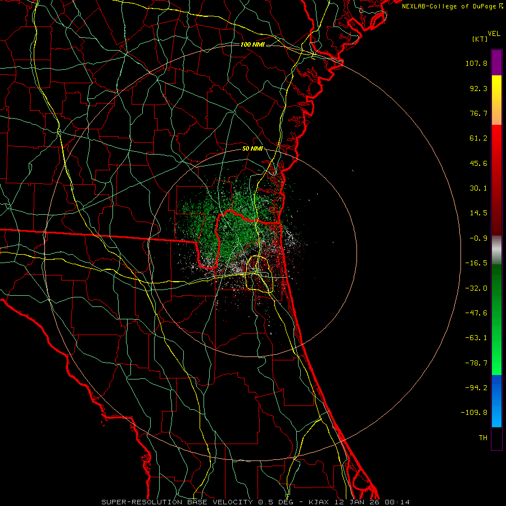Select the -63.1 velocity scale value
506x506 pixels.
pyautogui.click(x=476, y=338)
